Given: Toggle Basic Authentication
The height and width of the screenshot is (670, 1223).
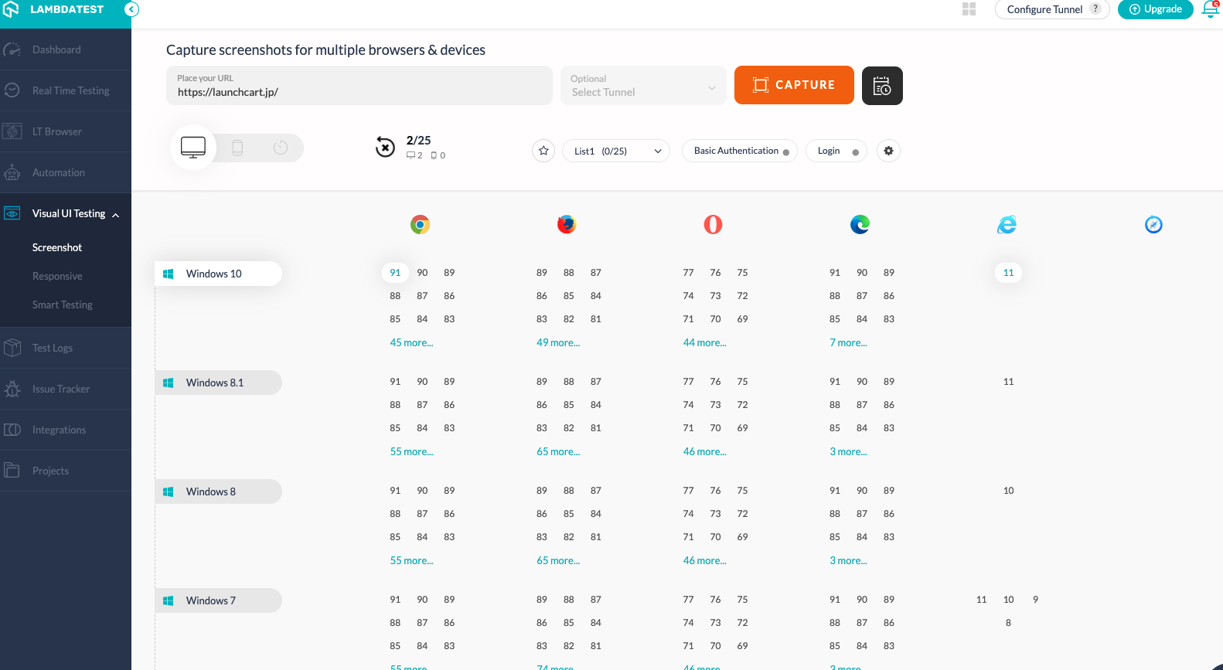Looking at the screenshot, I should [740, 151].
